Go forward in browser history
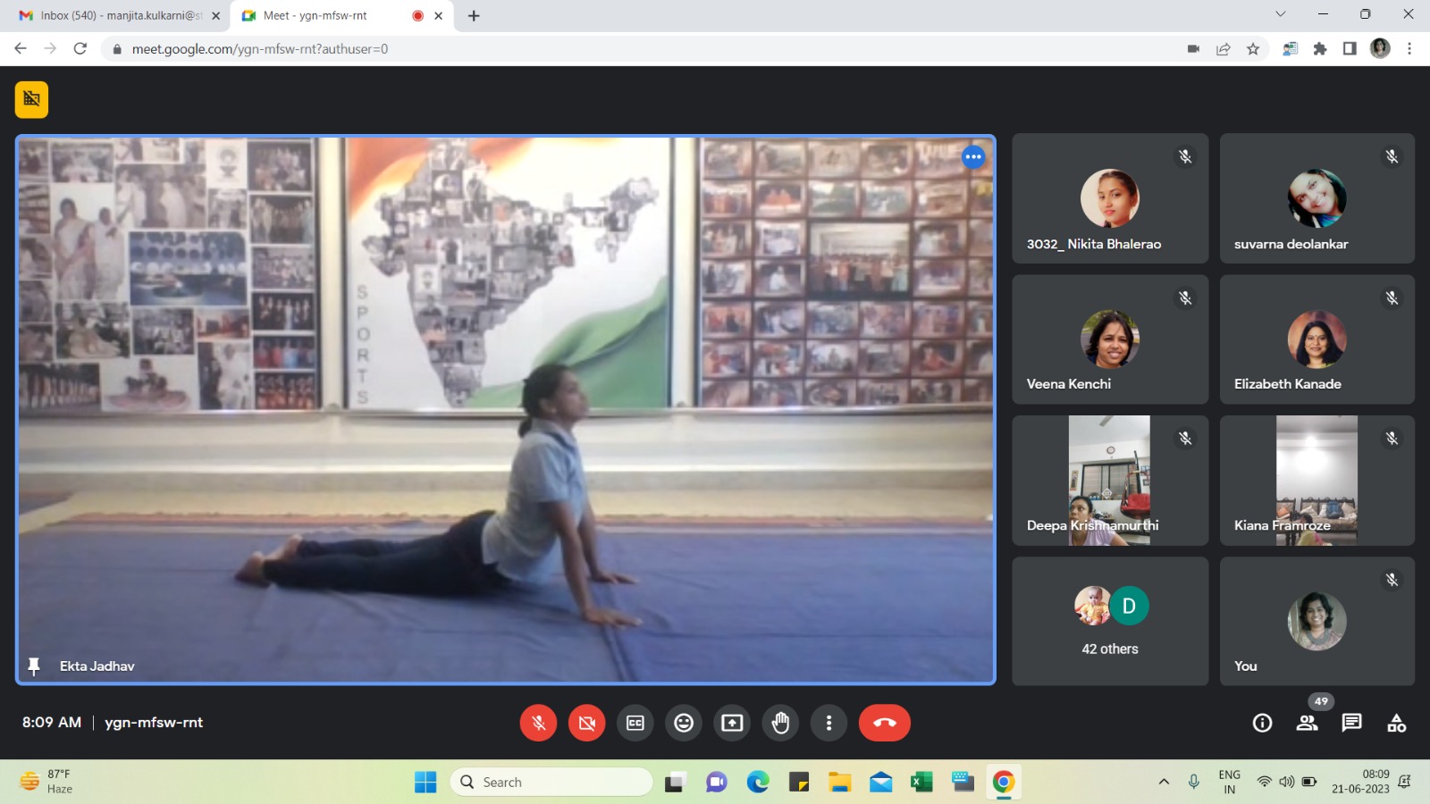 tap(50, 49)
